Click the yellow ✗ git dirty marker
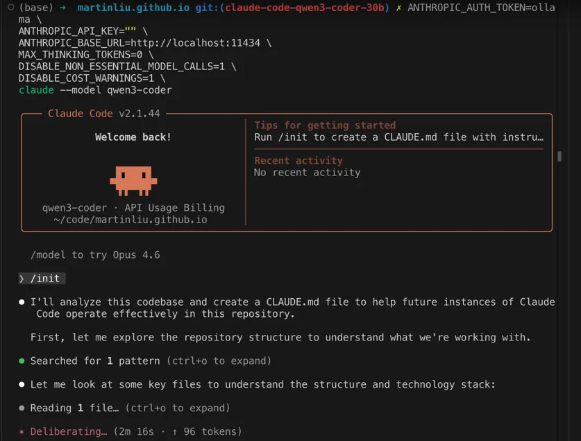The width and height of the screenshot is (581, 441). point(398,8)
